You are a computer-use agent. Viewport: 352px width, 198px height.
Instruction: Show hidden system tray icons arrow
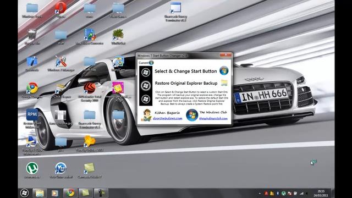260,193
